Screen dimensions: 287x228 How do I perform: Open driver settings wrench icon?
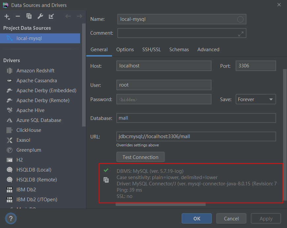pos(40,16)
